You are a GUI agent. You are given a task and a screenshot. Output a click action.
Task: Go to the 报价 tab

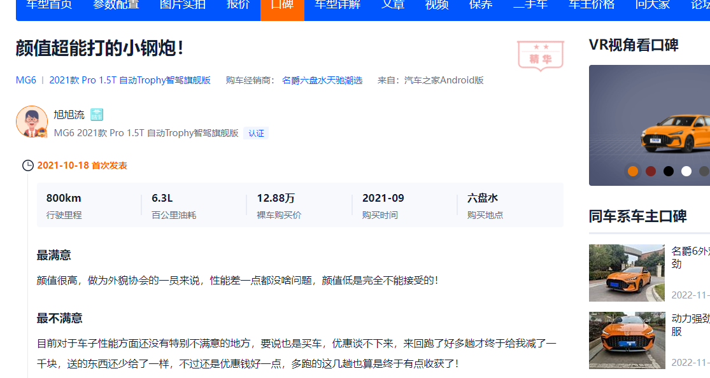238,5
